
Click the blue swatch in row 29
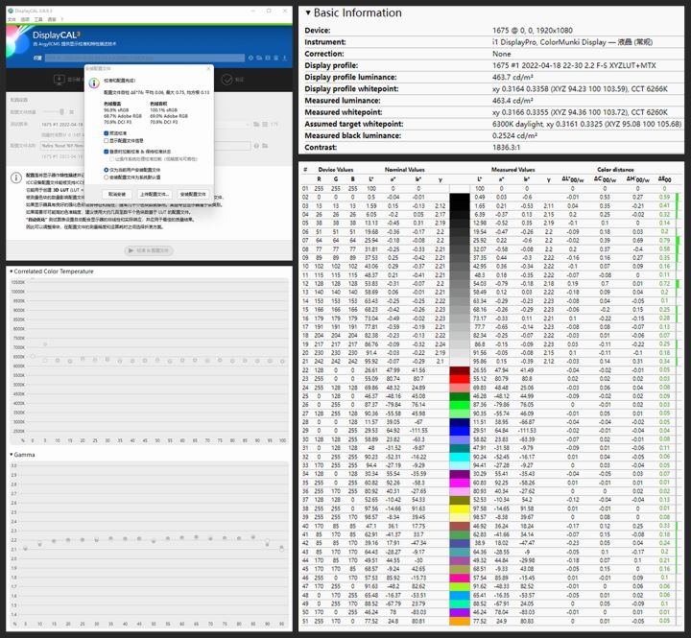click(x=459, y=431)
